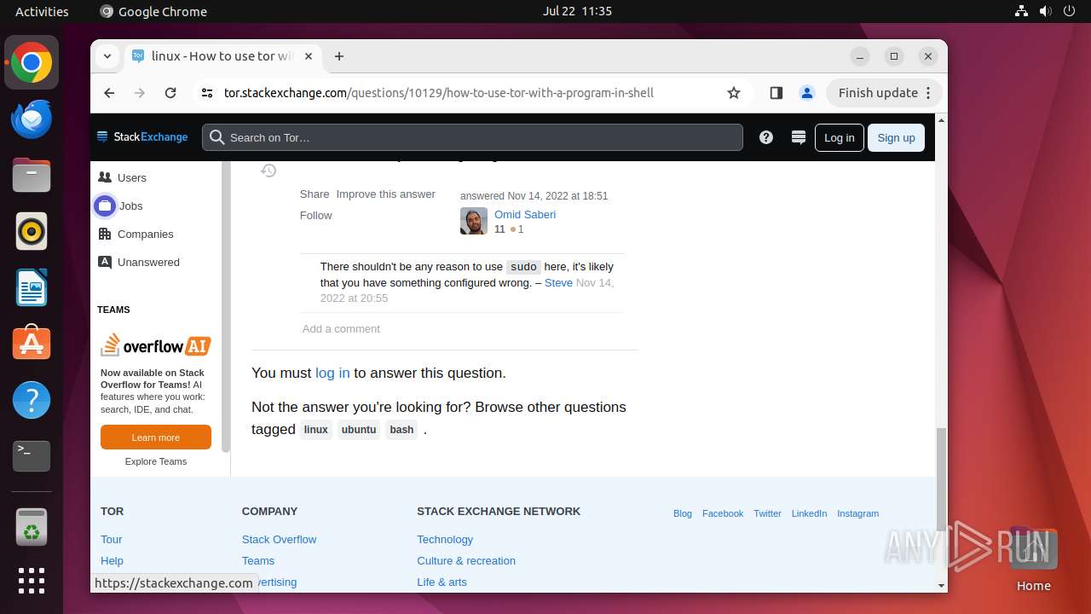Go back with the browser back arrow
The width and height of the screenshot is (1091, 614).
click(109, 93)
